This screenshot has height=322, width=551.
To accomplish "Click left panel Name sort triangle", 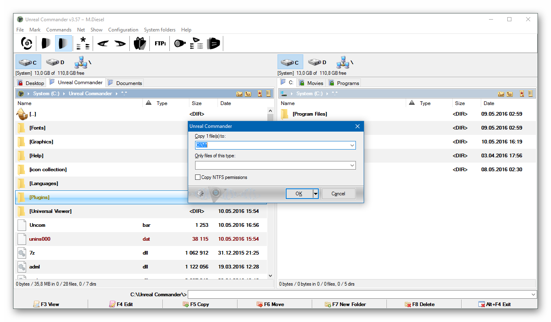I will click(148, 103).
